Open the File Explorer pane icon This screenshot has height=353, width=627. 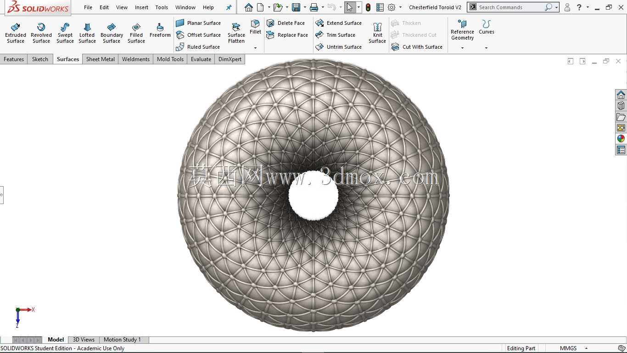621,117
